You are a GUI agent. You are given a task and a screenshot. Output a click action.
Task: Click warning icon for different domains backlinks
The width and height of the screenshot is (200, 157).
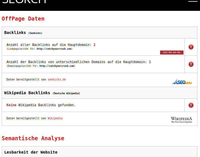[191, 64]
